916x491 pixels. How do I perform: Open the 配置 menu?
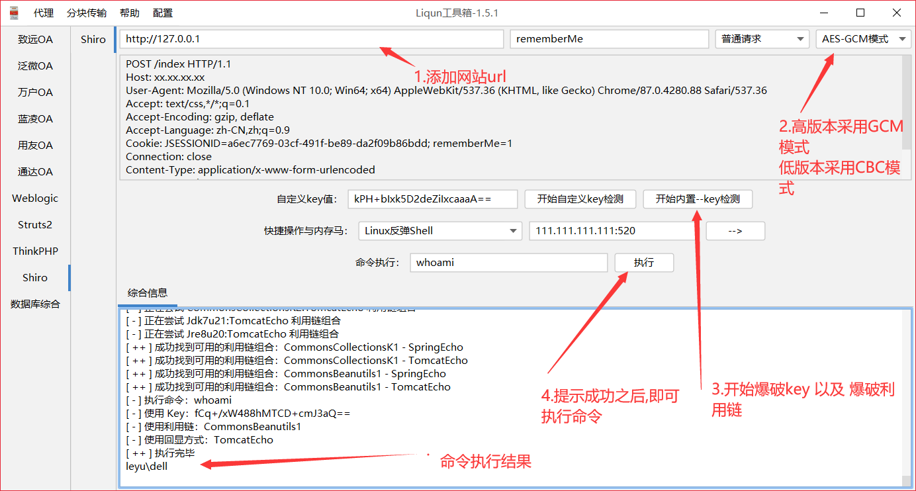pos(162,13)
